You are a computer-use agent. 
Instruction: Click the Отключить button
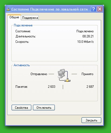[x=44, y=108]
